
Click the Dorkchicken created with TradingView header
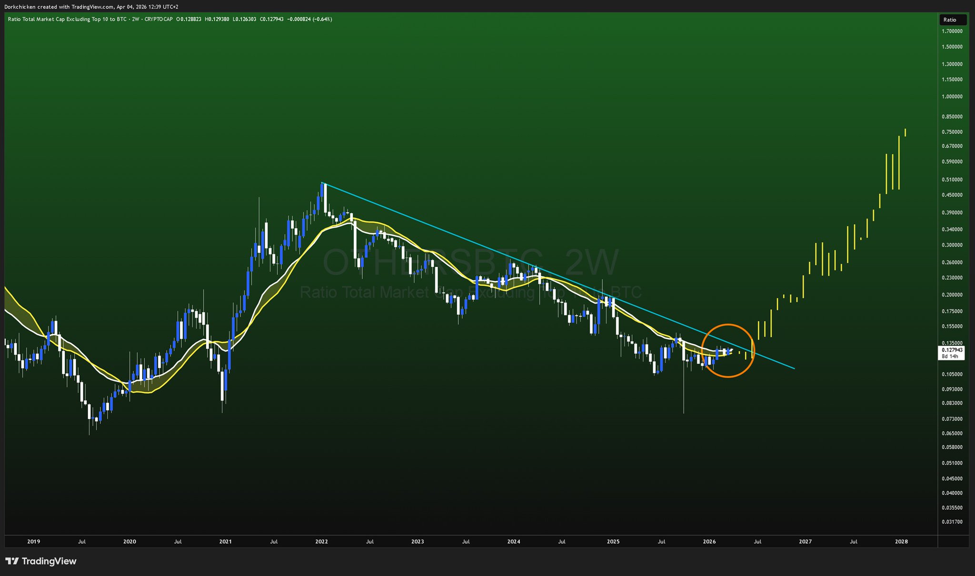[91, 7]
